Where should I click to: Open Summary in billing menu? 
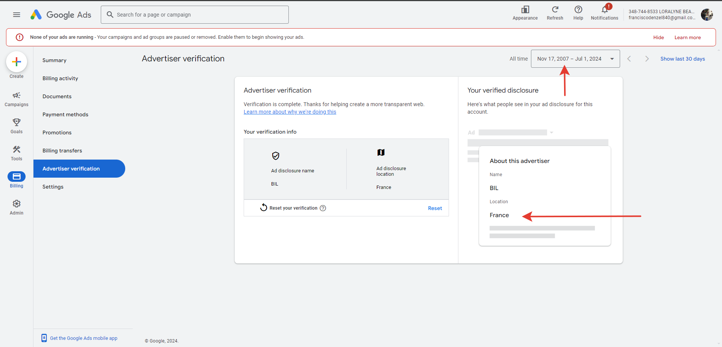(x=55, y=60)
